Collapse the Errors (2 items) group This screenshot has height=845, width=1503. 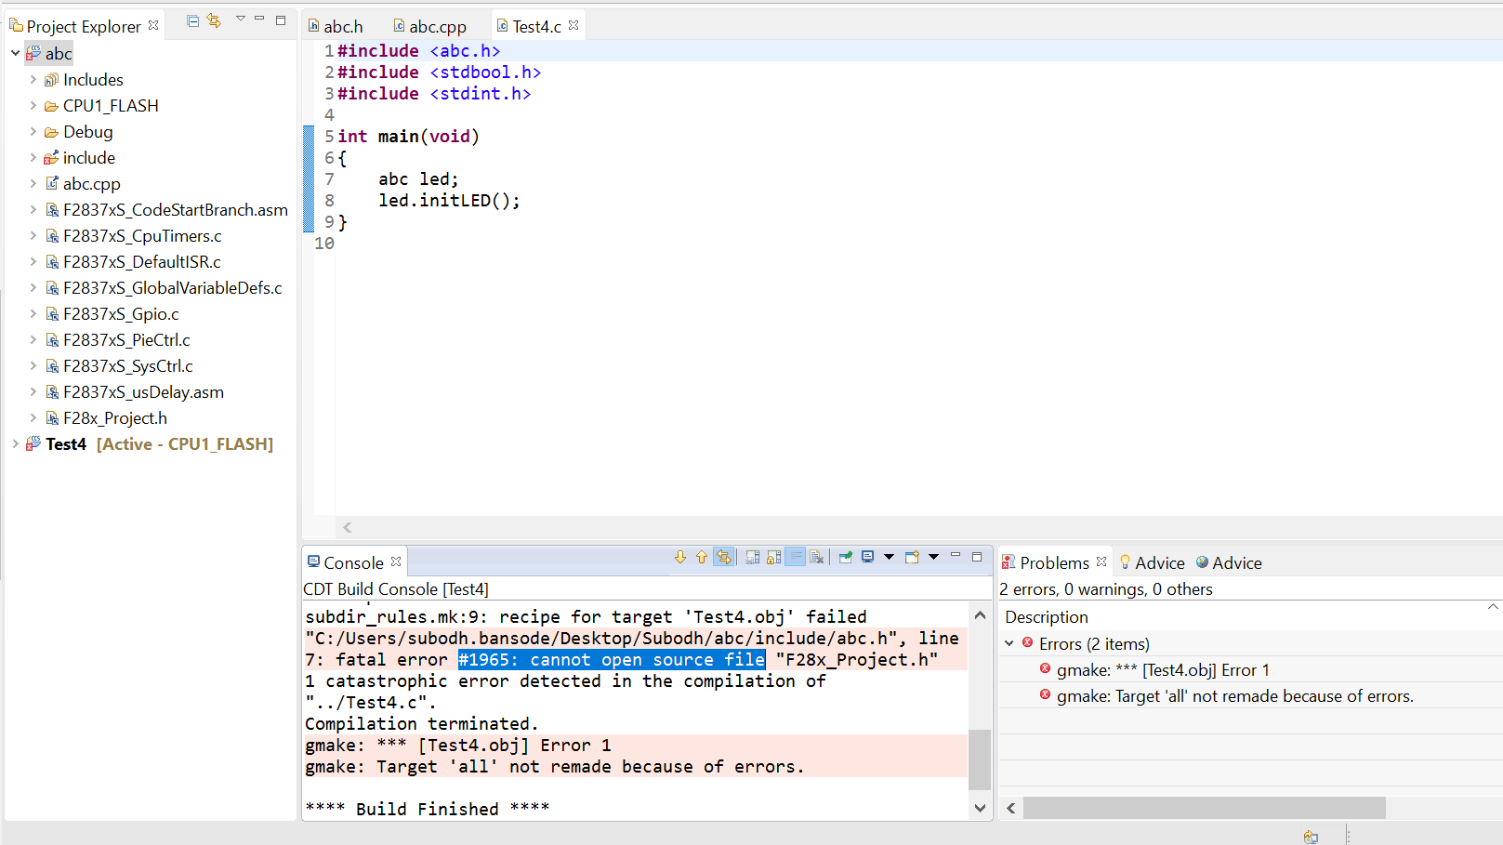(x=1009, y=643)
